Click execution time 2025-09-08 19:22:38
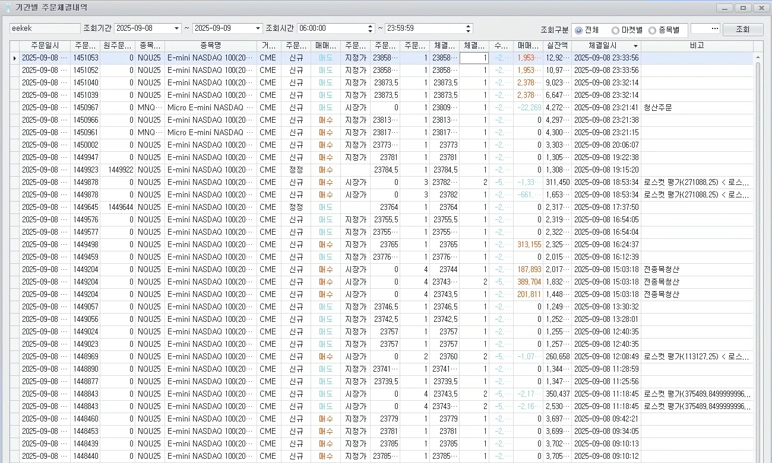Viewport: 772px width, 463px height. point(606,158)
